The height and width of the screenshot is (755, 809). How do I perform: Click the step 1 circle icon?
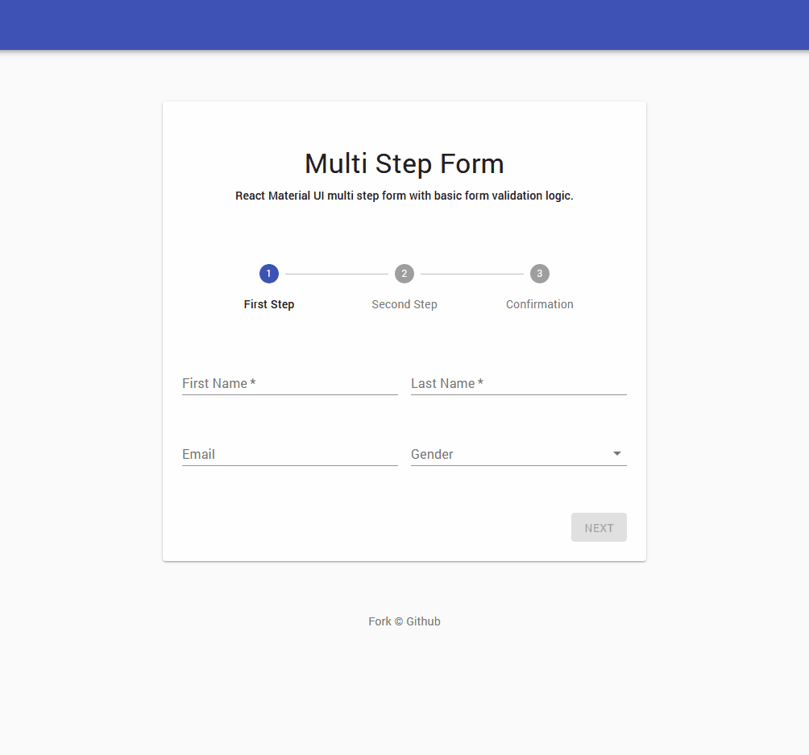[268, 273]
